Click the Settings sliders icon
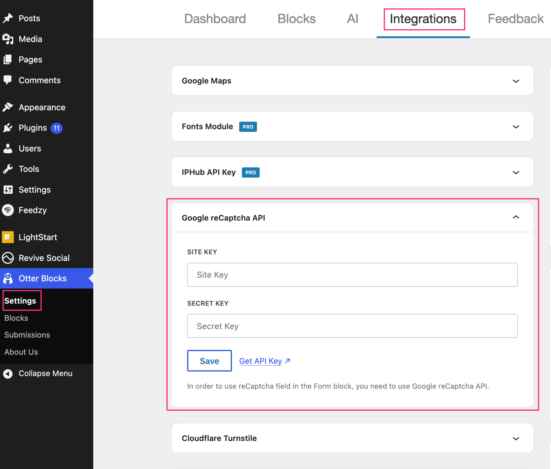The height and width of the screenshot is (469, 551). pos(8,190)
